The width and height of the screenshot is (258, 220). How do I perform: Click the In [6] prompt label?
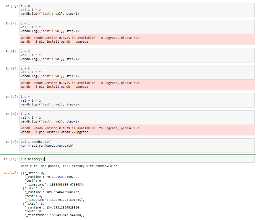(11, 68)
